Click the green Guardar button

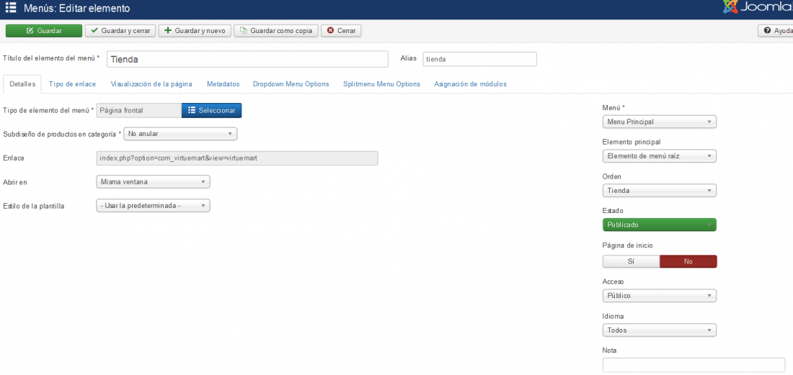tap(44, 31)
